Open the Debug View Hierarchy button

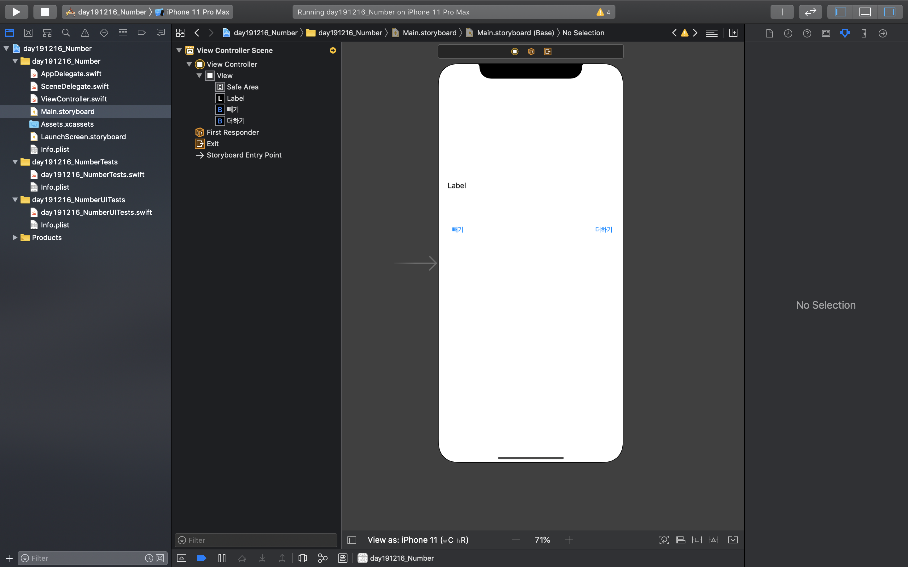(302, 558)
